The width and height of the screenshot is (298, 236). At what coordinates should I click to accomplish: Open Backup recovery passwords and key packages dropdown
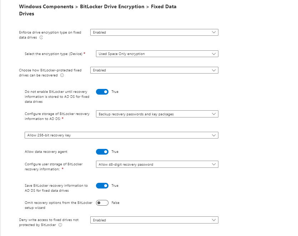pyautogui.click(x=157, y=114)
